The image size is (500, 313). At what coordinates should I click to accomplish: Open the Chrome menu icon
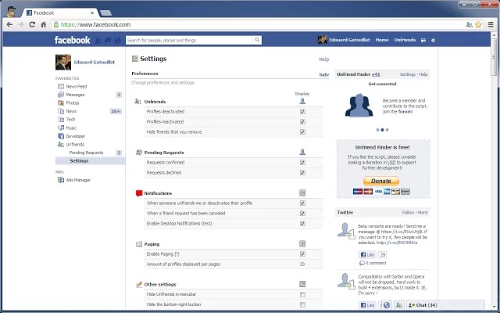point(491,24)
